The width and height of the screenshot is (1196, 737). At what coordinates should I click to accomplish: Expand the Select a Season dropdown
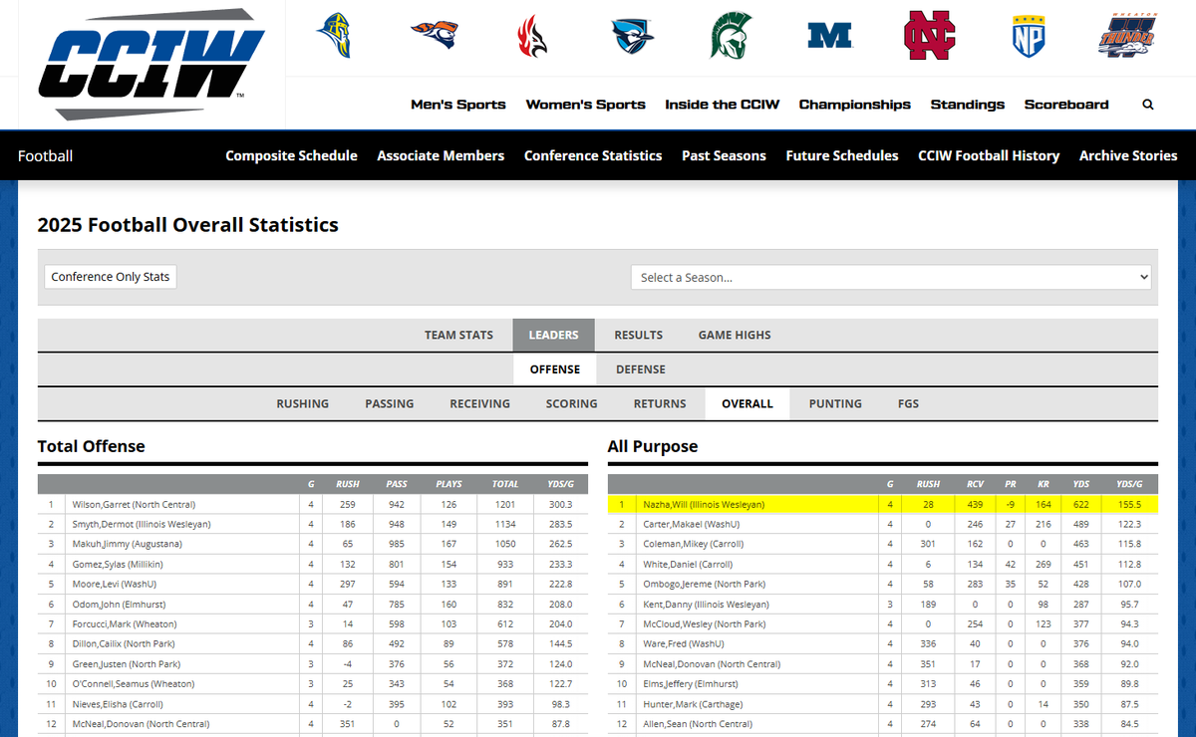click(x=891, y=277)
